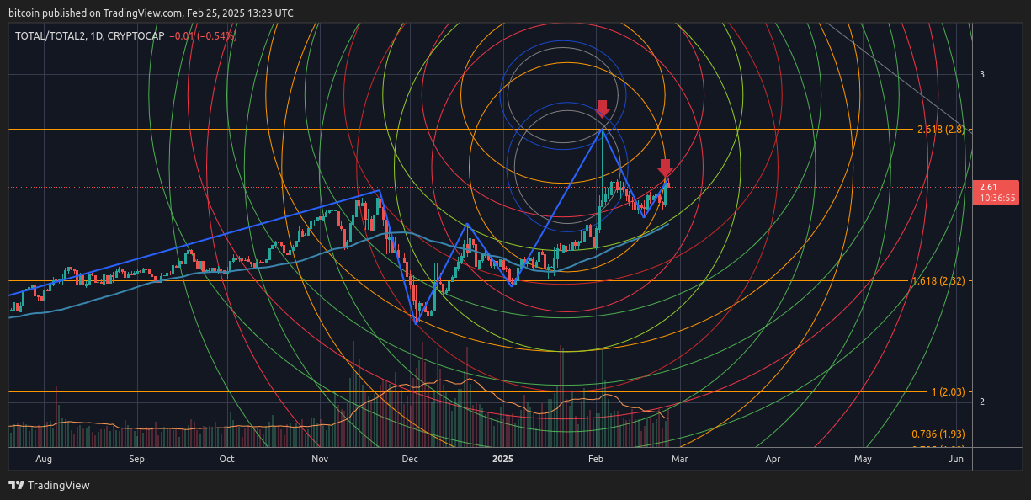Viewport: 1031px width, 500px height.
Task: Click the May label on the time axis
Action: point(863,460)
